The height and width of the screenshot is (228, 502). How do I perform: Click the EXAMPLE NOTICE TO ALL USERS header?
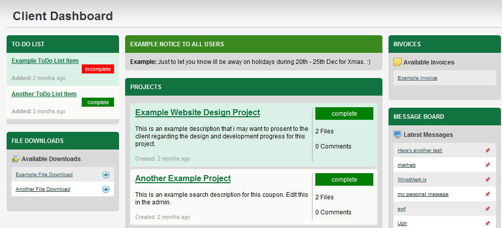click(254, 44)
